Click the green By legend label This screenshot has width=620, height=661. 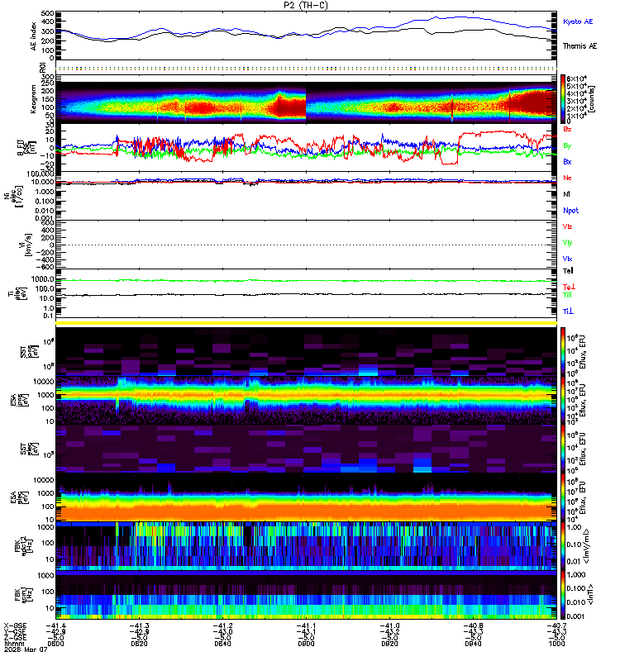tap(567, 146)
